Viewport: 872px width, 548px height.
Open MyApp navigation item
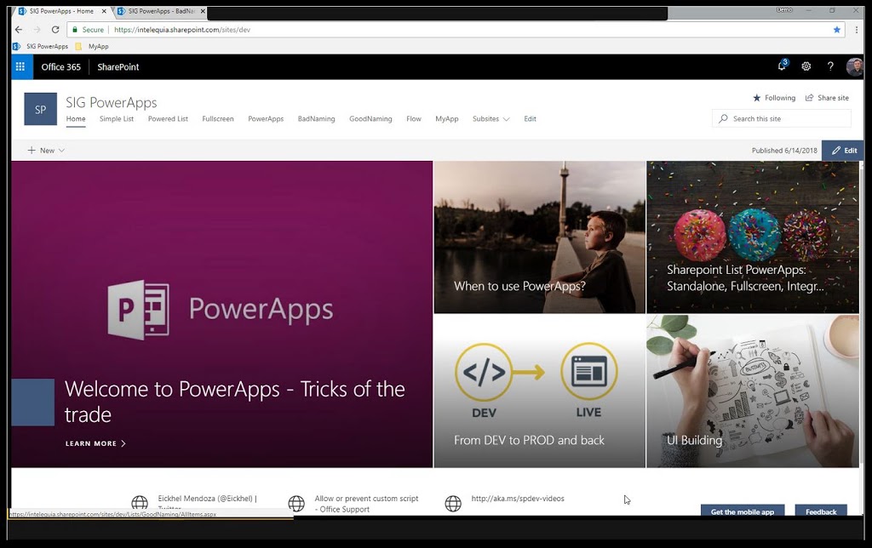447,119
